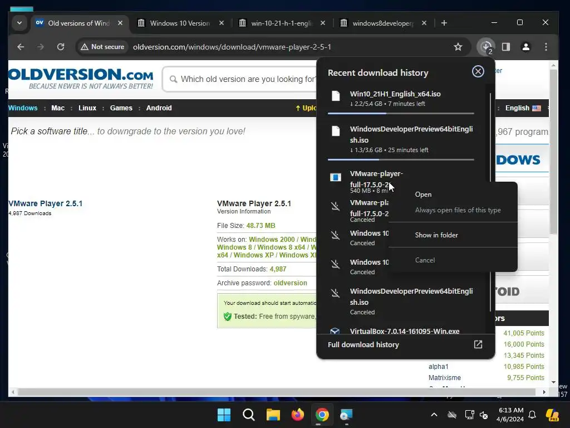The height and width of the screenshot is (428, 570).
Task: Click the Chrome taskbar icon
Action: pos(322,415)
